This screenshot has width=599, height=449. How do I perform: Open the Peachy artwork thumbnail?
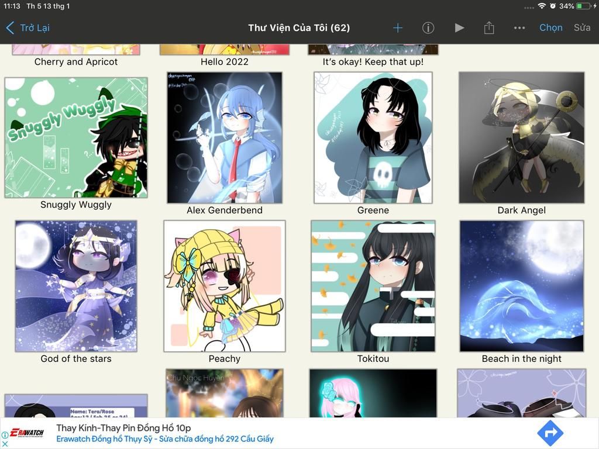click(x=225, y=286)
